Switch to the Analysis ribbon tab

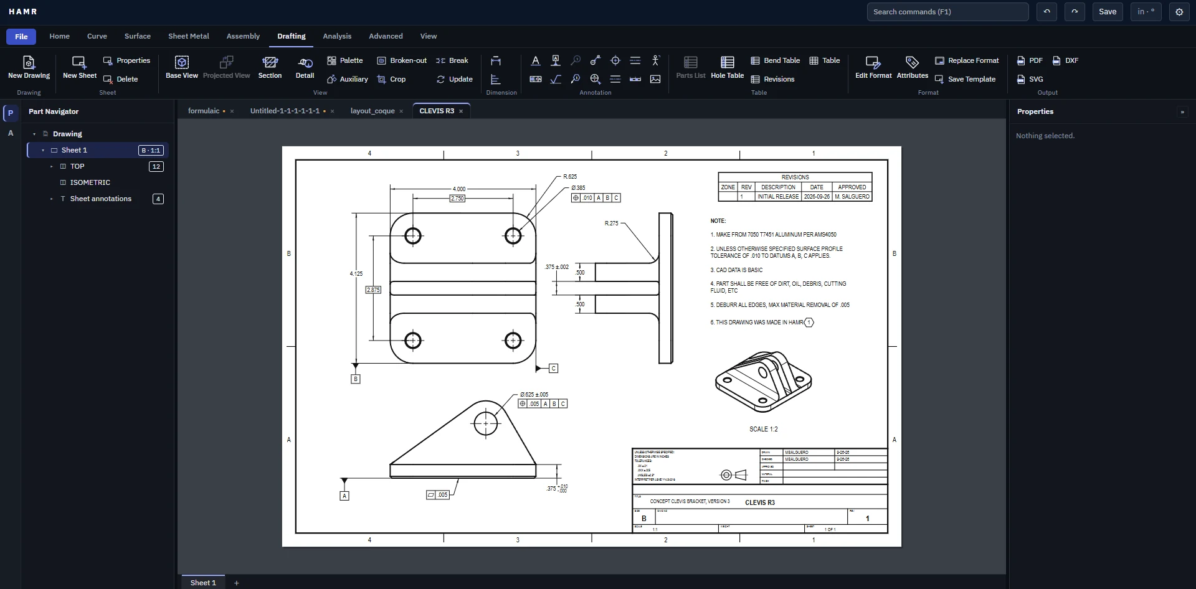pyautogui.click(x=337, y=36)
